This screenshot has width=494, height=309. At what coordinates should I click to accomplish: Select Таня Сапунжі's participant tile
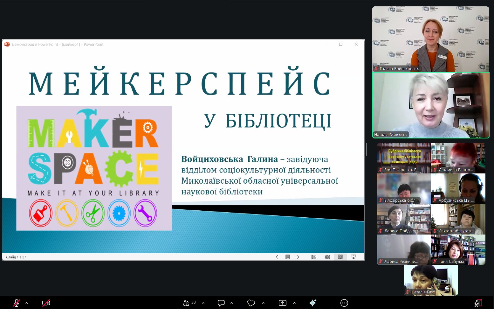458,249
